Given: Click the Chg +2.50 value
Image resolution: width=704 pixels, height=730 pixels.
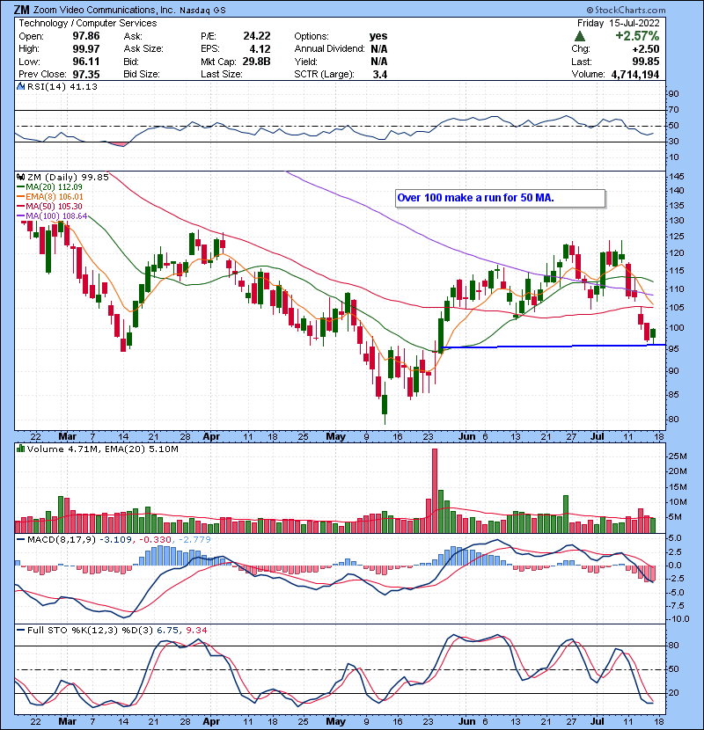Looking at the screenshot, I should tap(646, 49).
